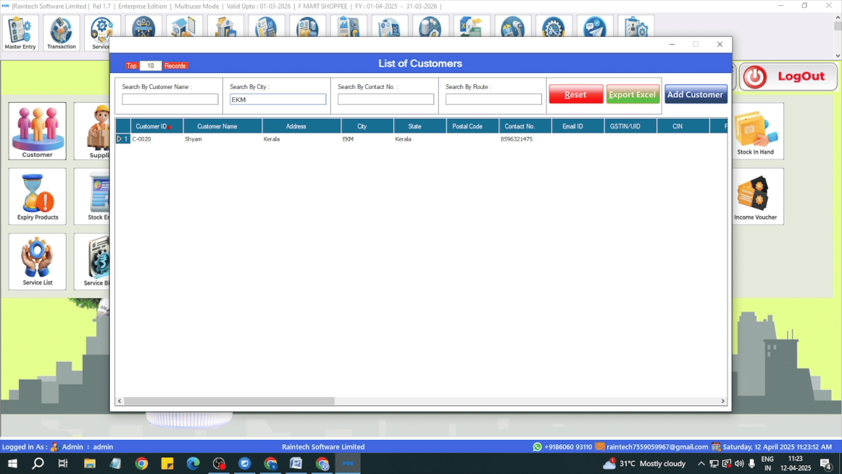Open the Service List tile
The image size is (842, 474).
tap(37, 262)
